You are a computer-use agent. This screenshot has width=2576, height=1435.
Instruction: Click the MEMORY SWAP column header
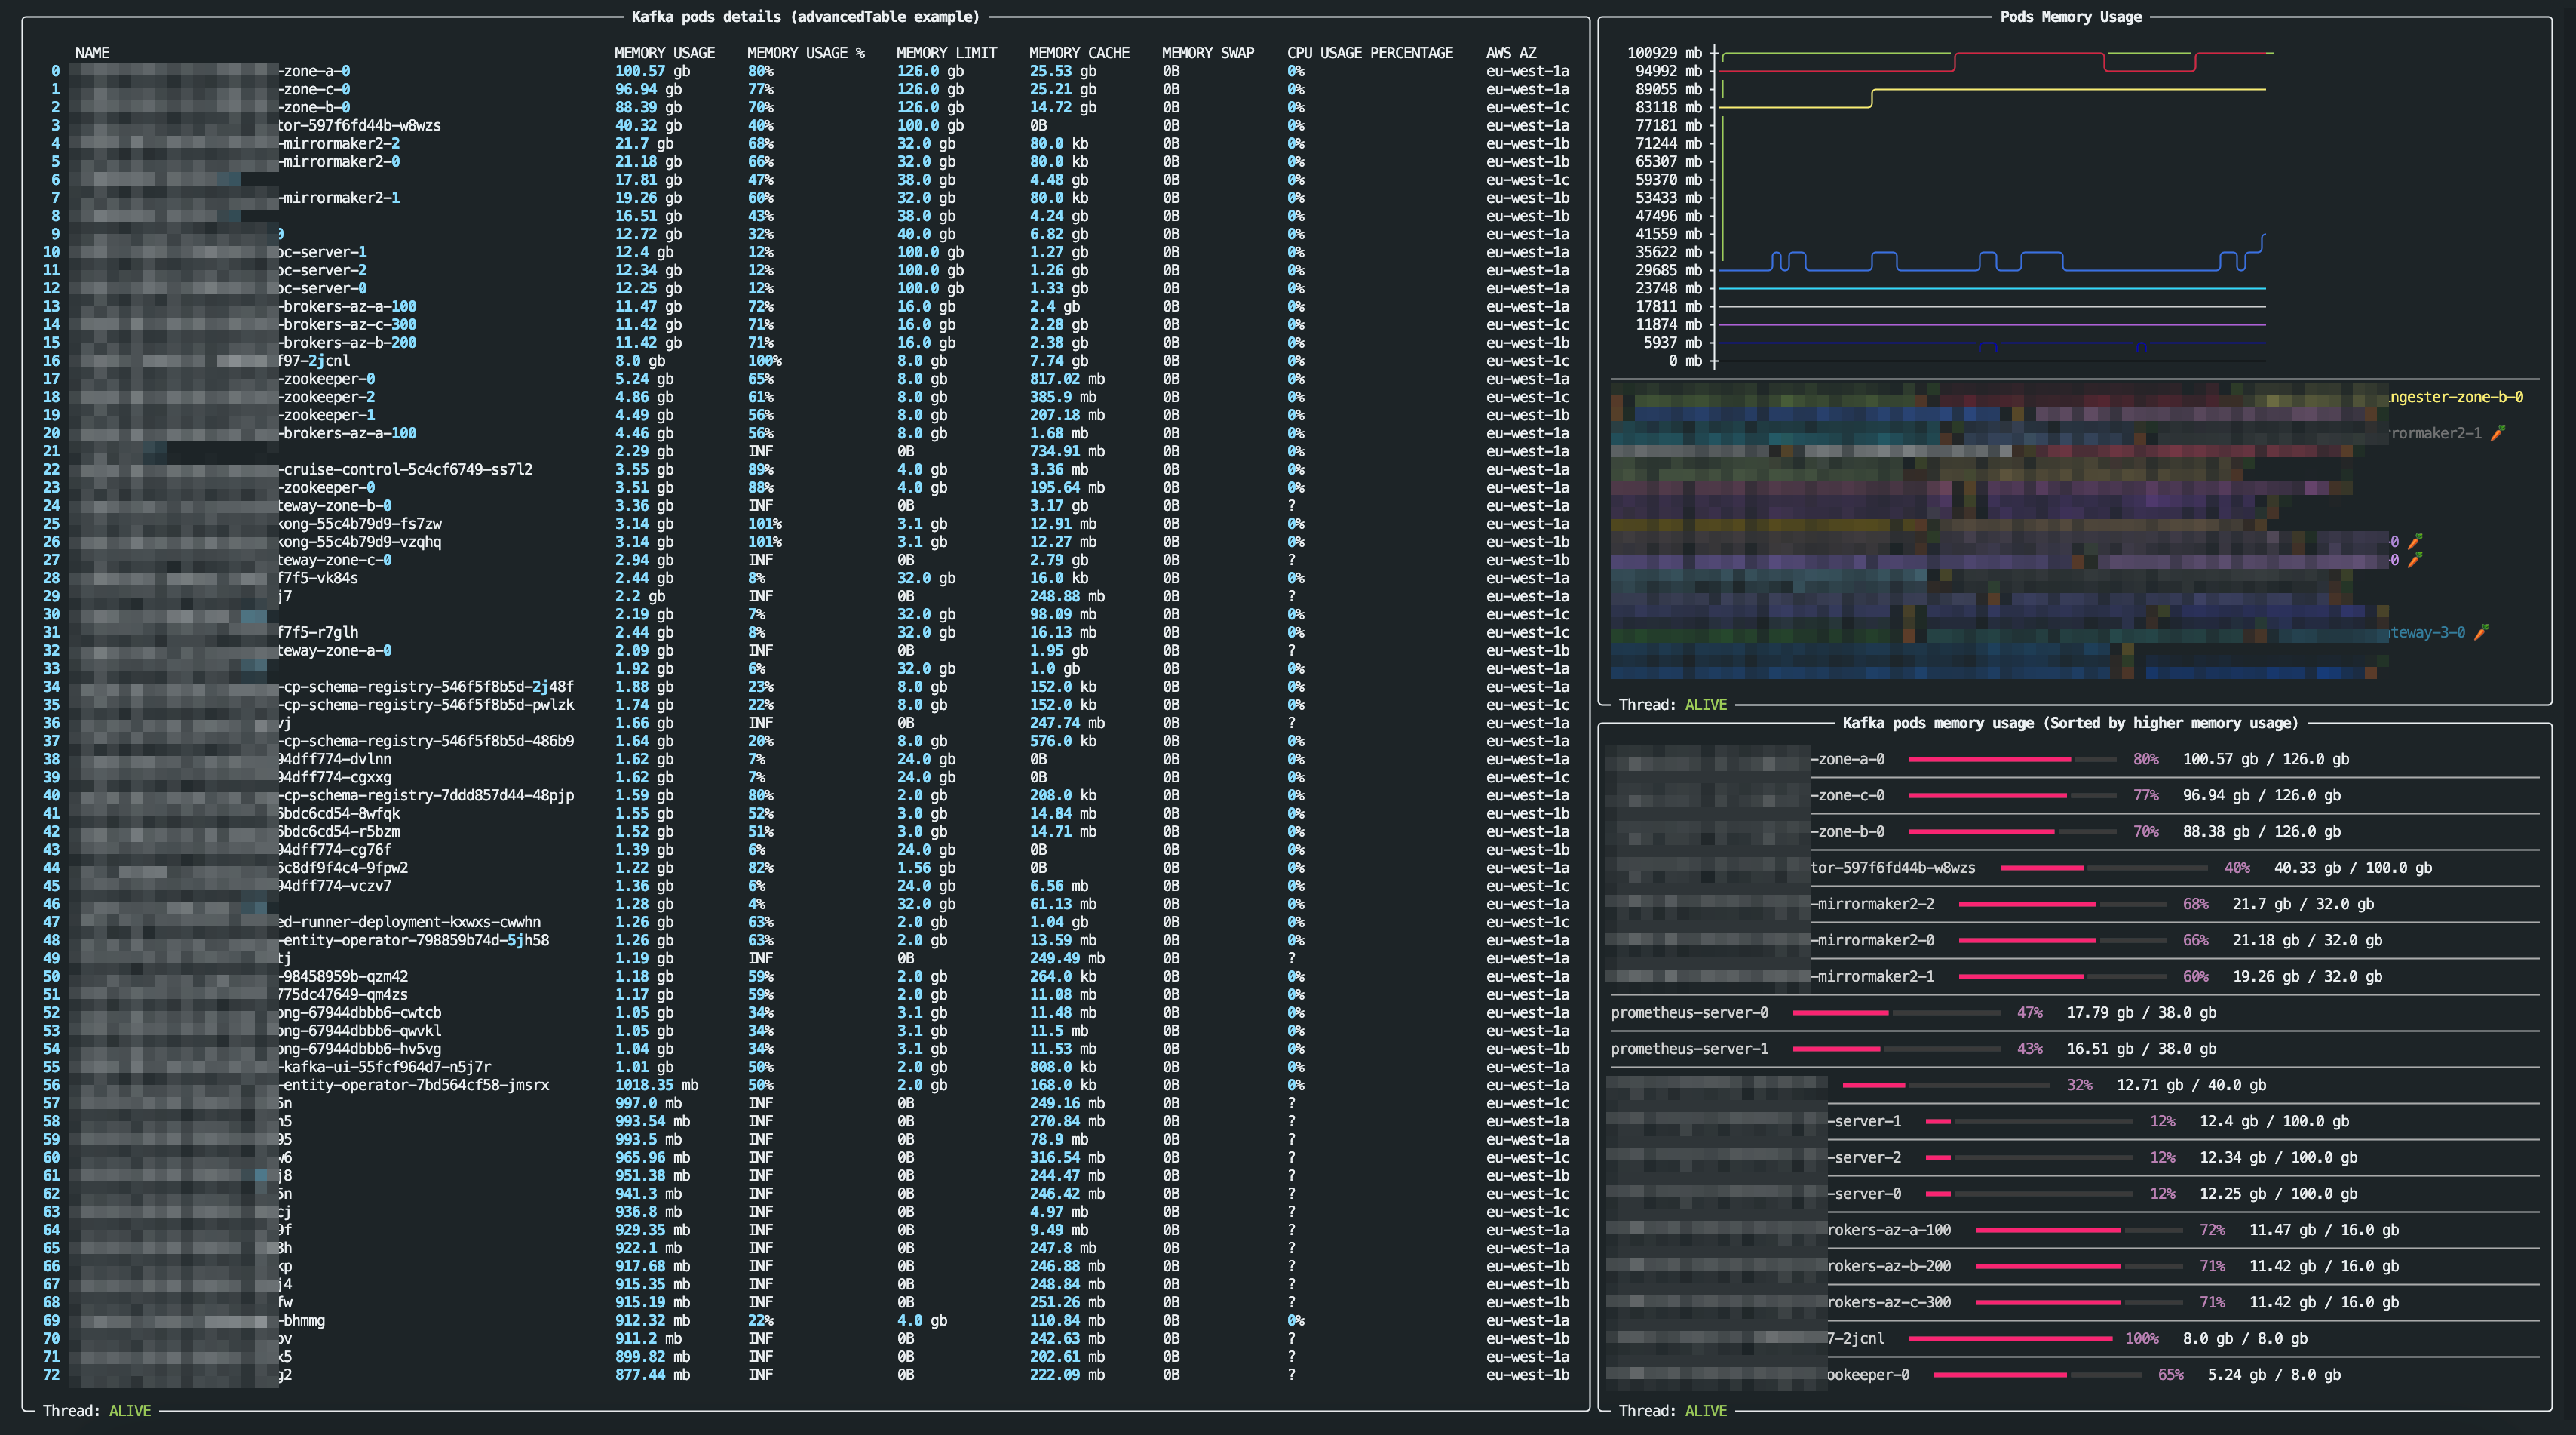(1207, 53)
